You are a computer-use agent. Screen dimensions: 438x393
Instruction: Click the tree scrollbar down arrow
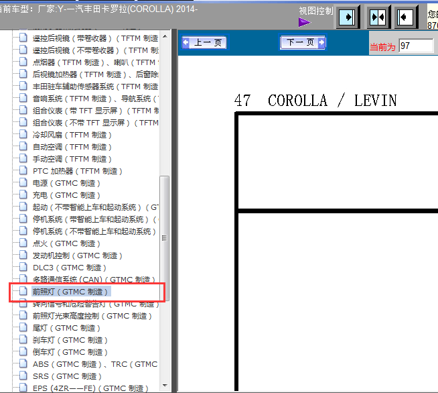pos(165,386)
